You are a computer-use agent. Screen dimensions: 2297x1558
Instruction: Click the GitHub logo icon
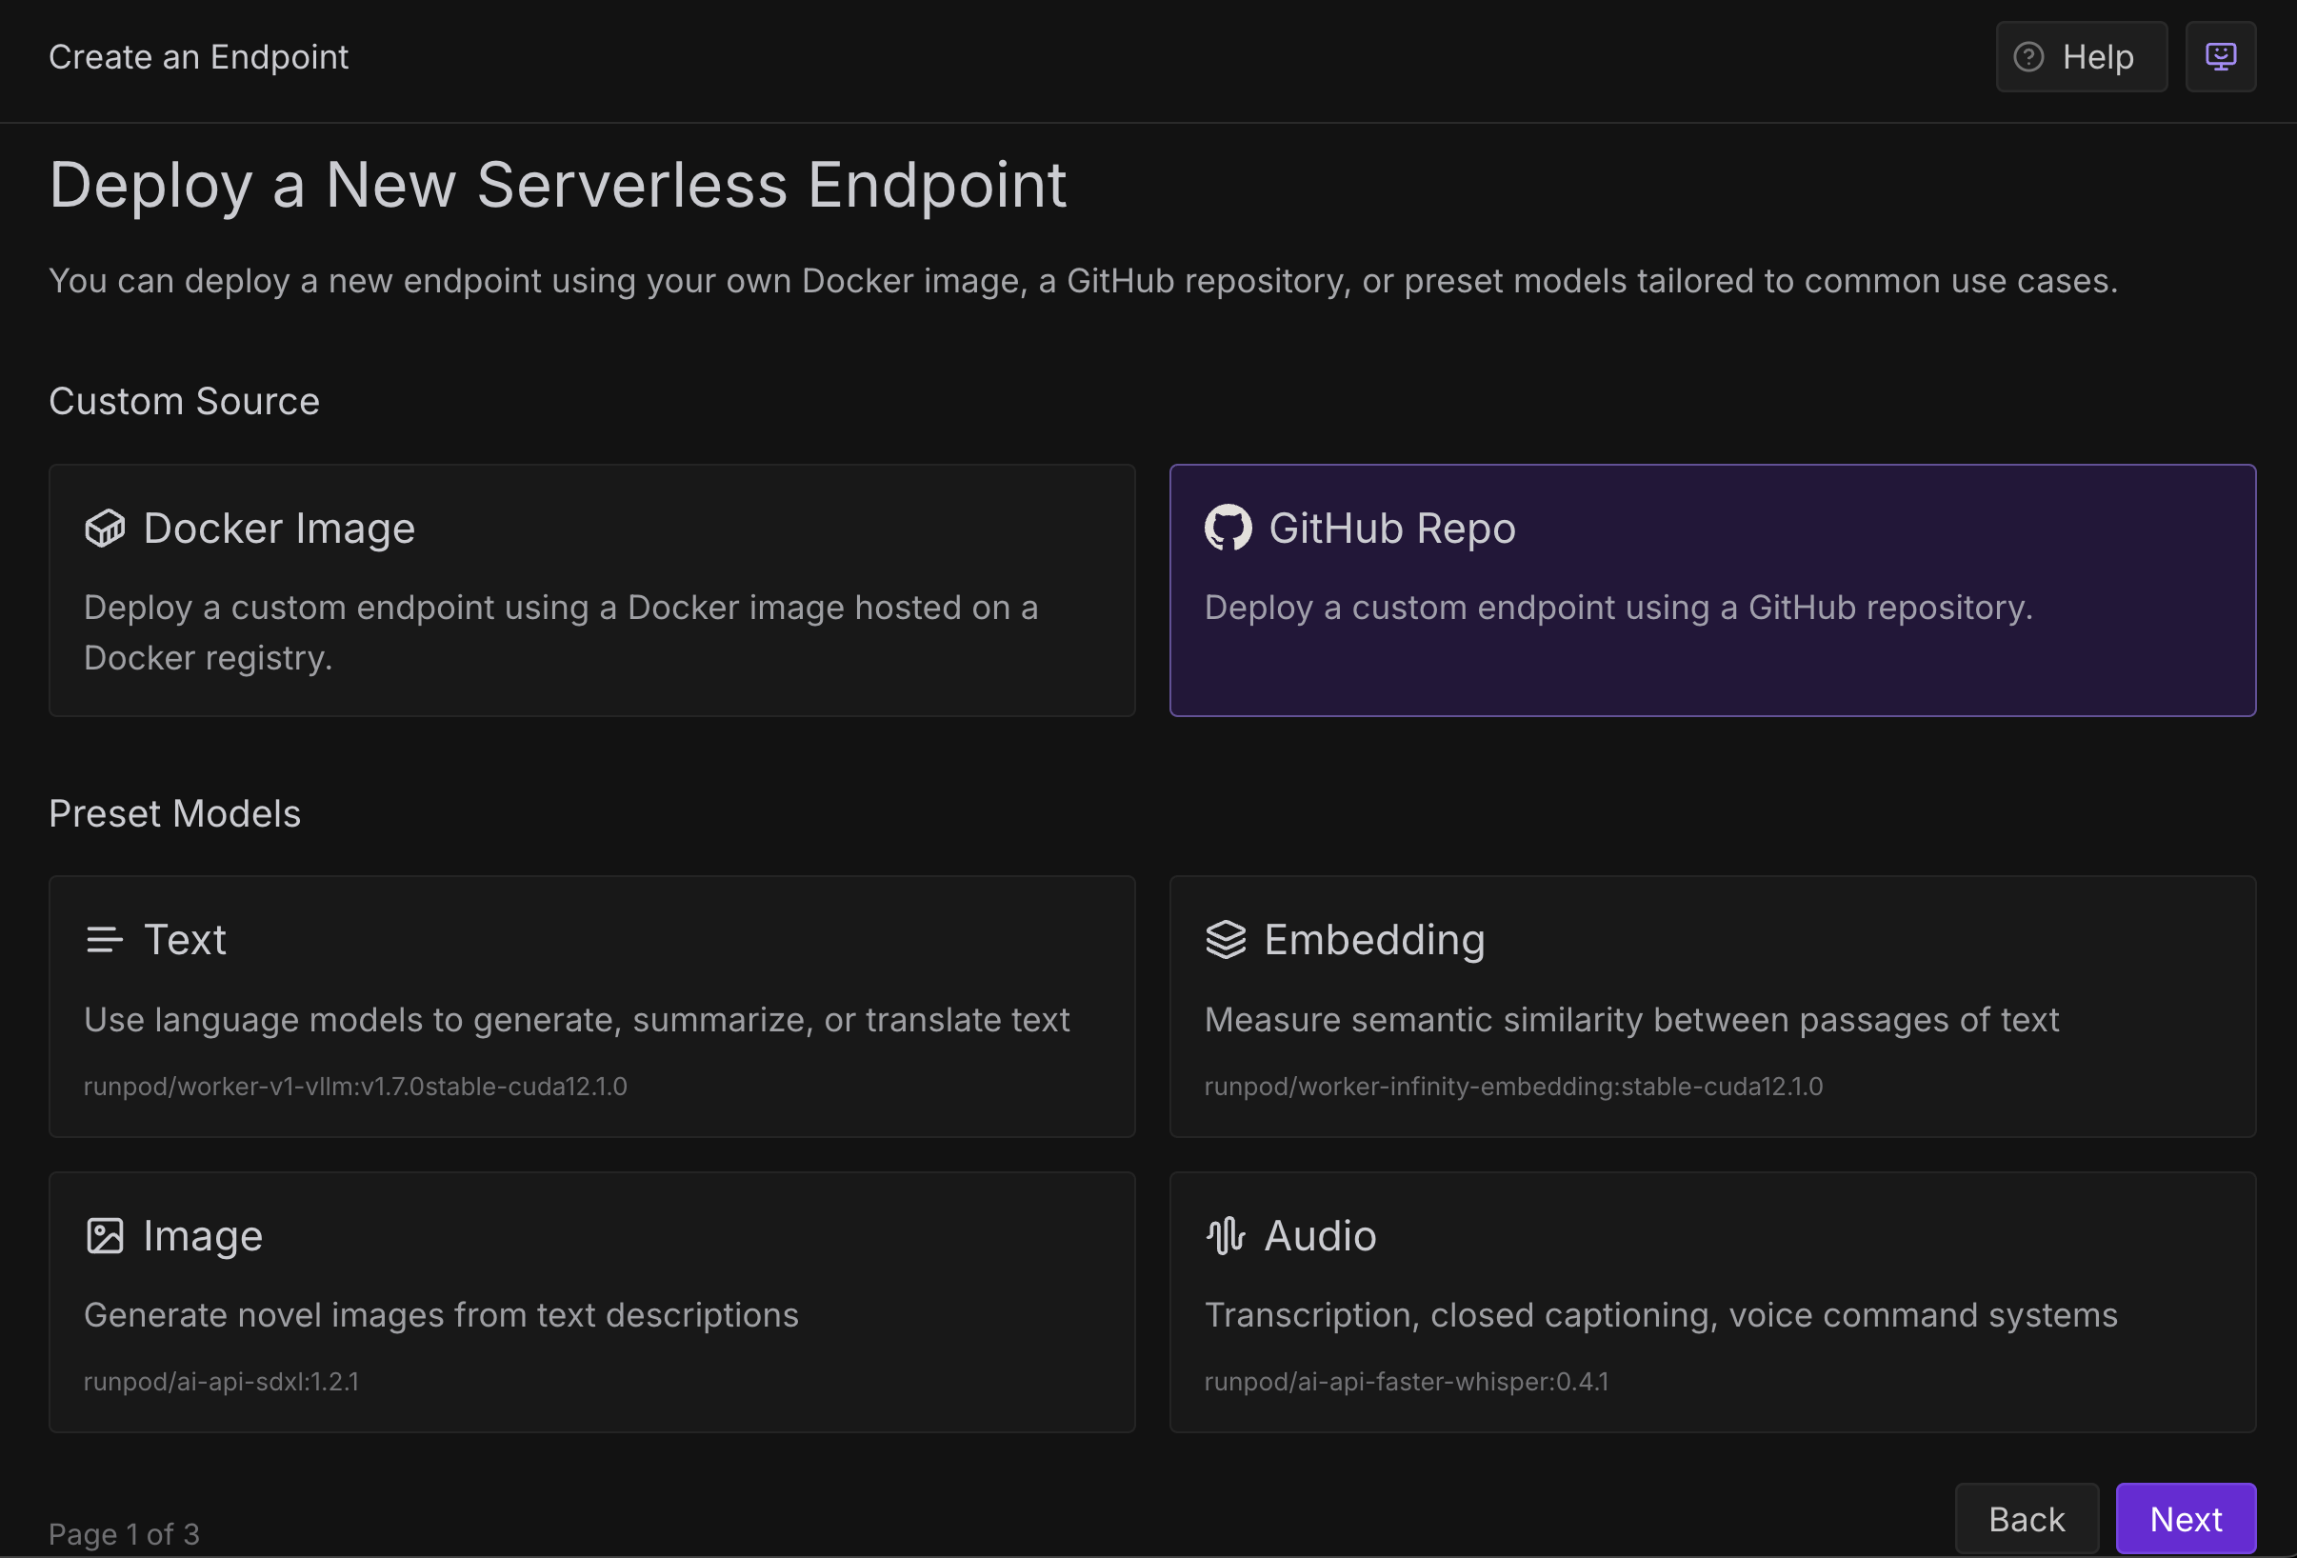click(1228, 528)
